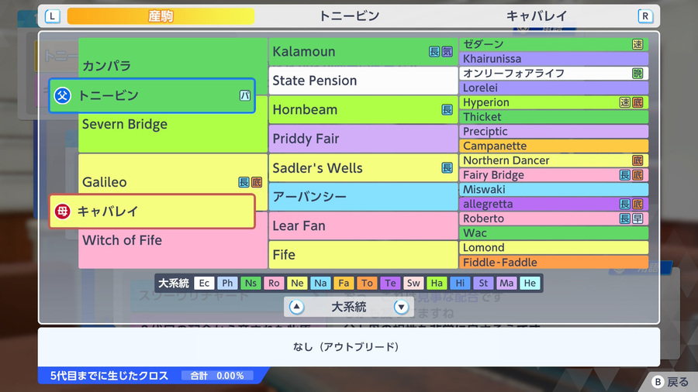Click the 長 badge on Sadler's Wells
The width and height of the screenshot is (698, 392).
point(447,167)
